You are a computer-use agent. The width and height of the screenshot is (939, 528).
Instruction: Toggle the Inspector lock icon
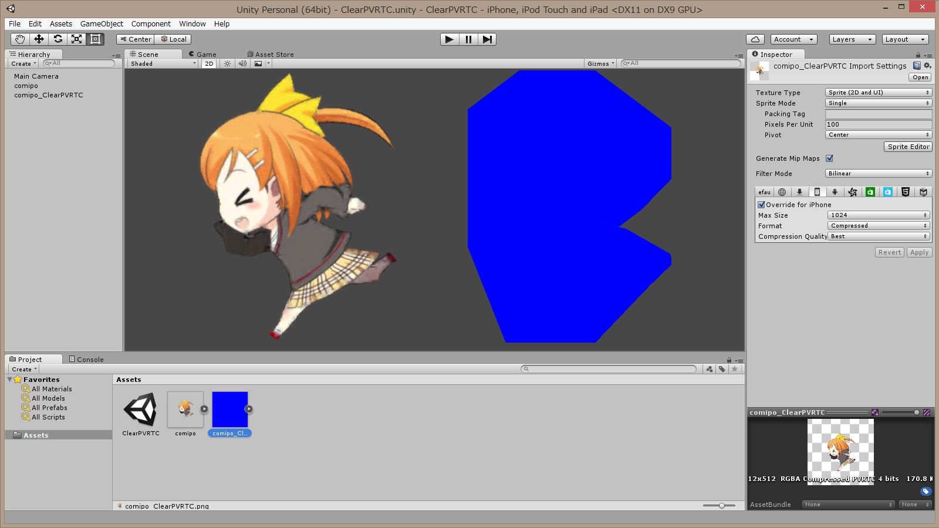point(918,55)
